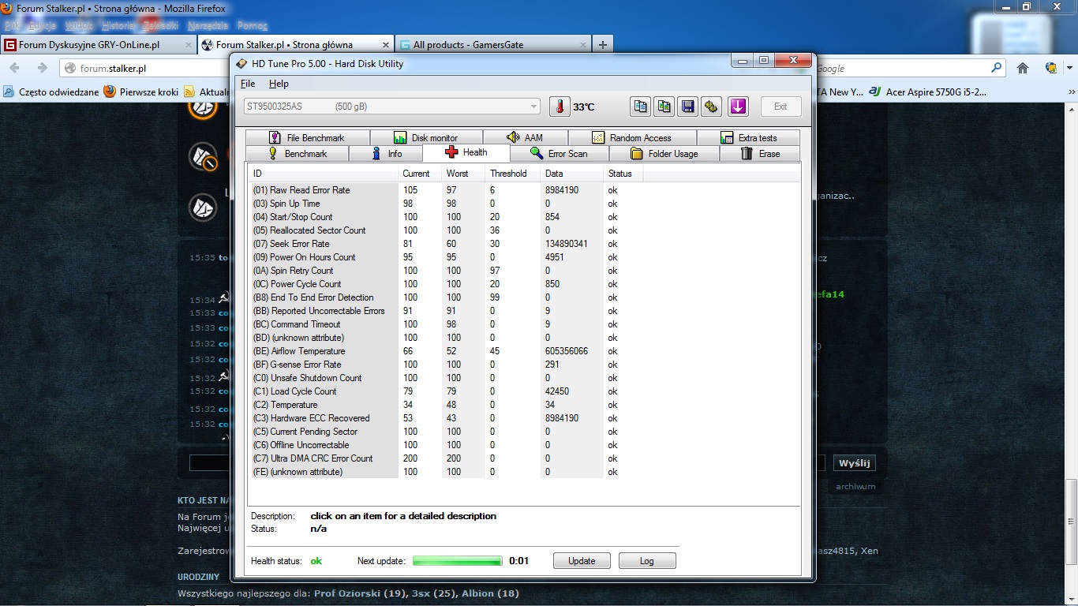Click the Firefox search magnifier icon
The height and width of the screenshot is (606, 1078).
click(x=996, y=69)
